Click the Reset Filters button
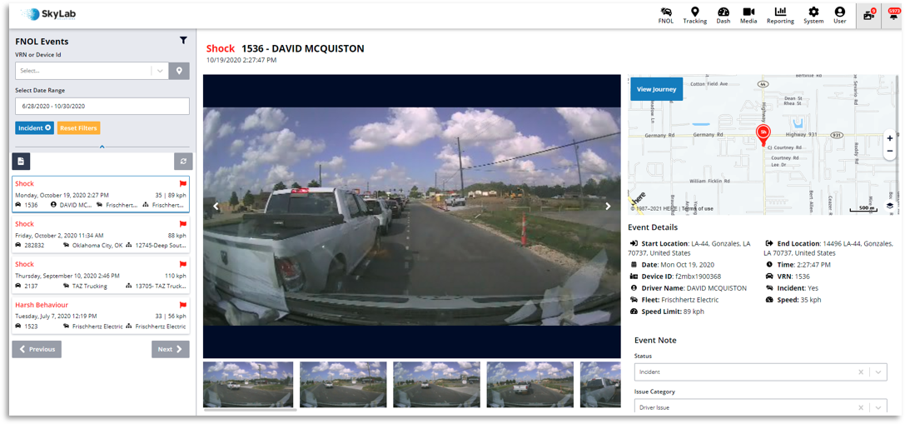Image resolution: width=905 pixels, height=424 pixels. [78, 128]
